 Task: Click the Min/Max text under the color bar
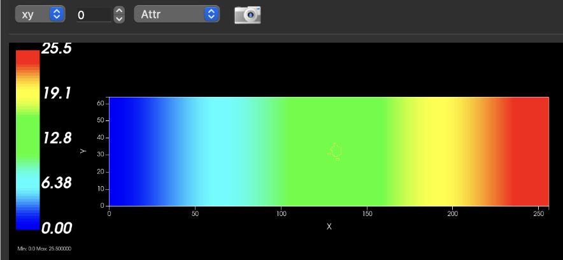pos(44,248)
